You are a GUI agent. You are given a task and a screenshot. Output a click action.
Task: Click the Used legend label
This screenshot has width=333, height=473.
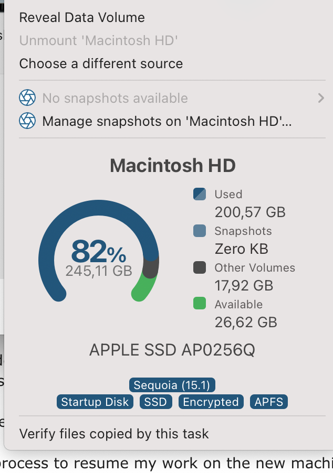pyautogui.click(x=228, y=194)
